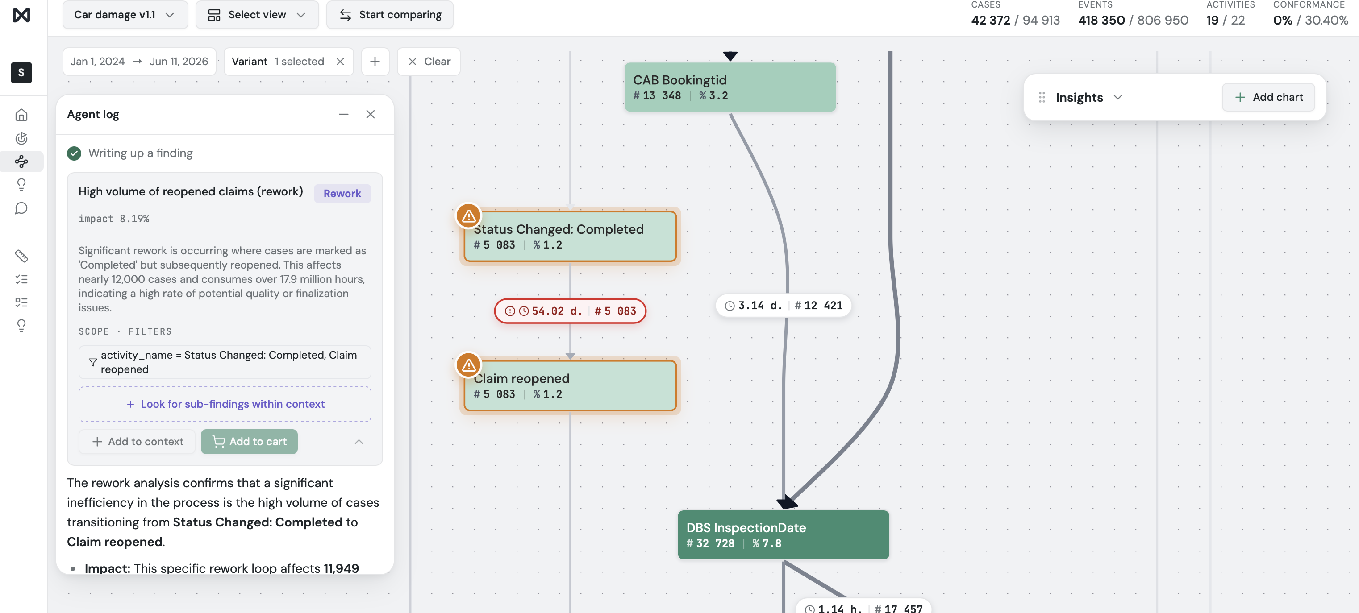This screenshot has height=613, width=1359.
Task: Click the 54.02 d. edge label
Action: tap(570, 311)
